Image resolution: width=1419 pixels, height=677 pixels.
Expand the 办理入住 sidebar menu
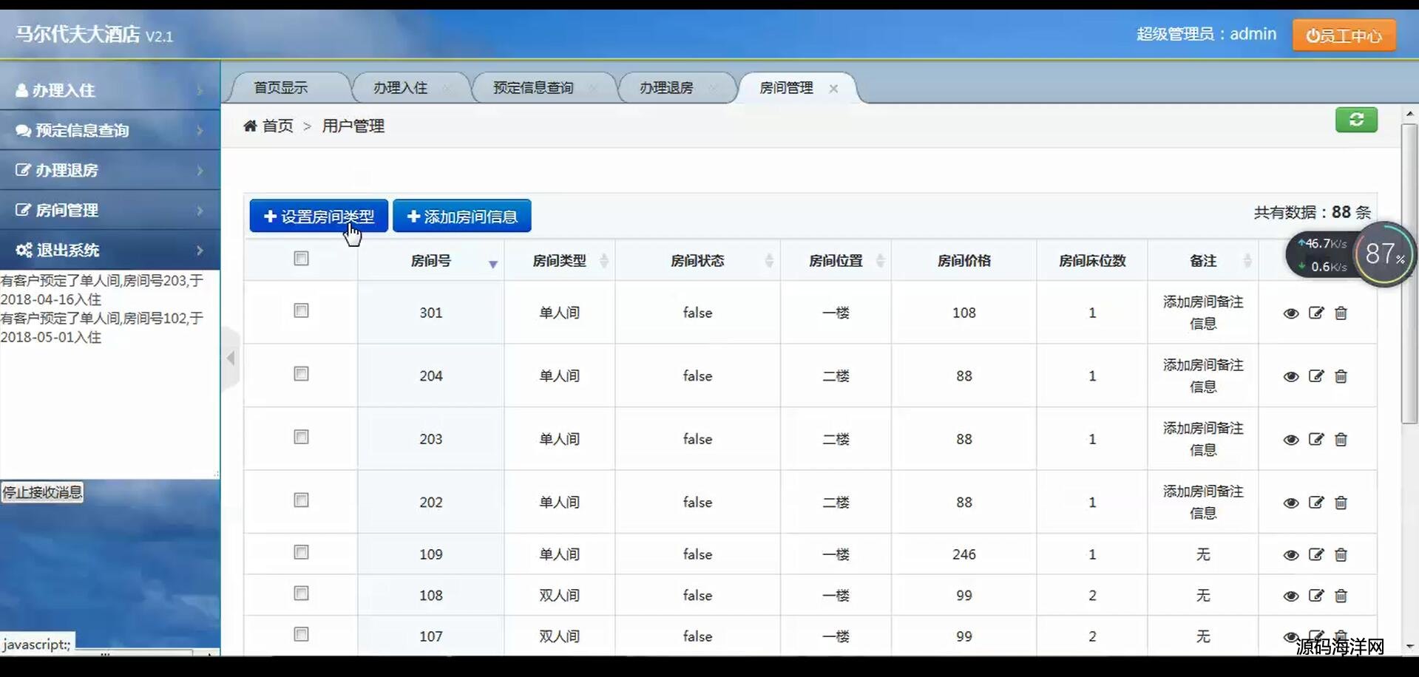coord(109,90)
